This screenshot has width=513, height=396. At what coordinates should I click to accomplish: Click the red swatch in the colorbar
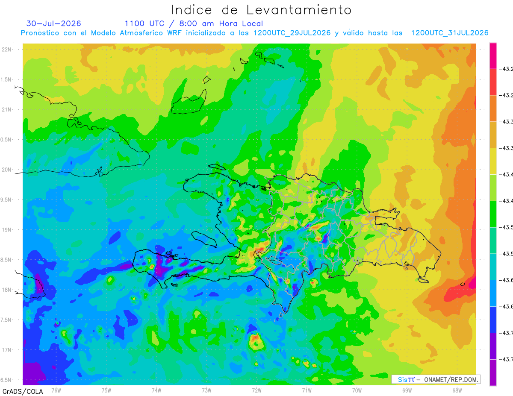click(493, 82)
